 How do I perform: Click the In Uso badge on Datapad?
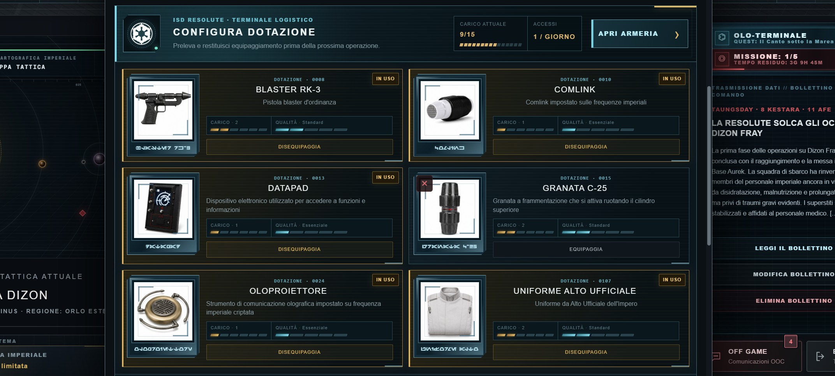(x=385, y=177)
